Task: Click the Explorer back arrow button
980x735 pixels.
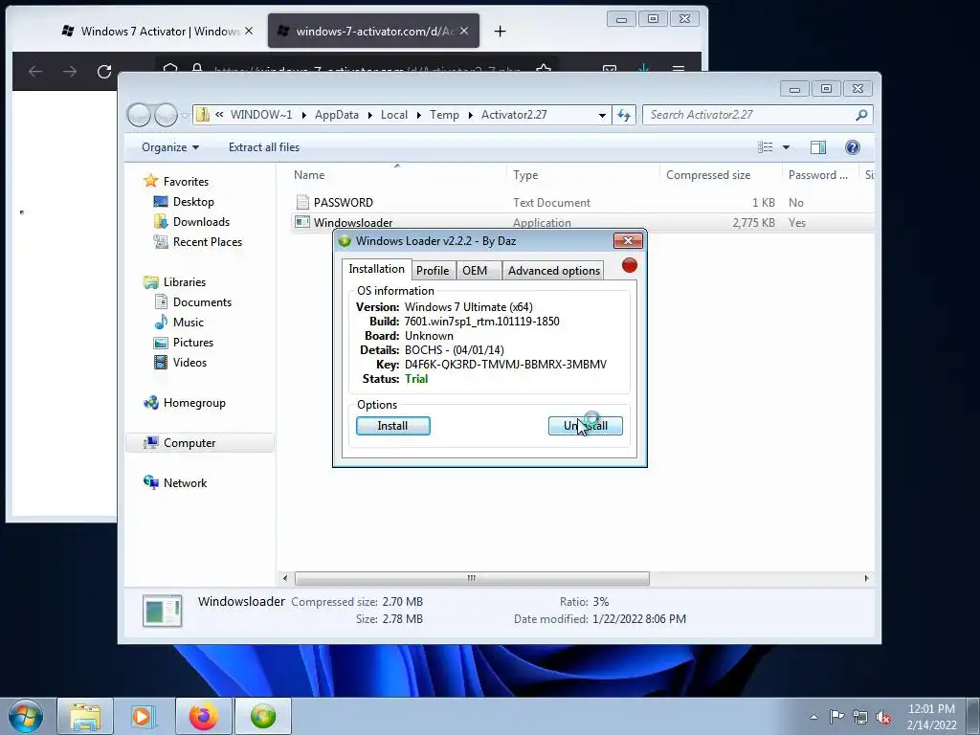Action: [x=139, y=115]
